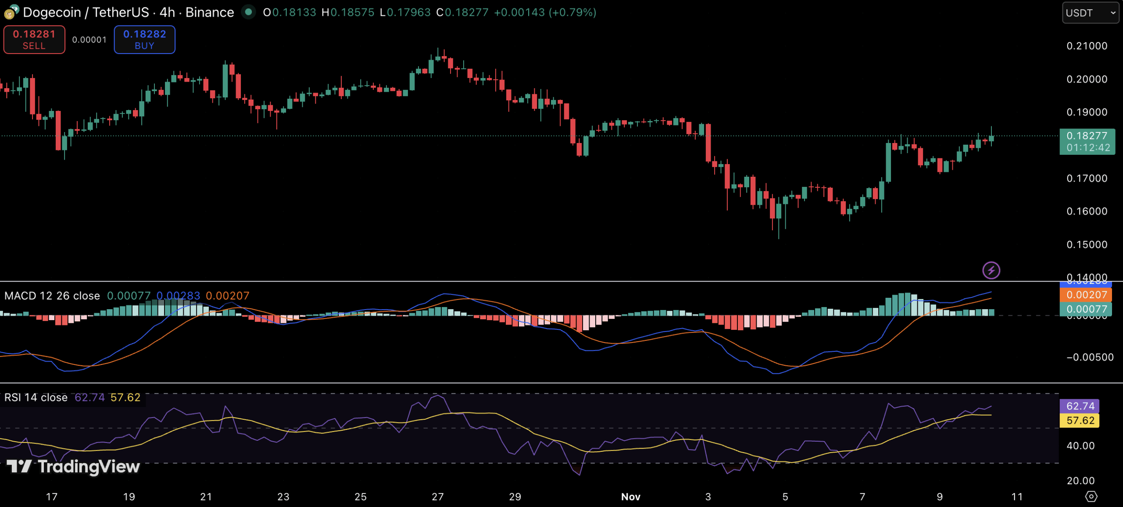1123x507 pixels.
Task: Click the MACD 12 26 close label
Action: pos(52,296)
